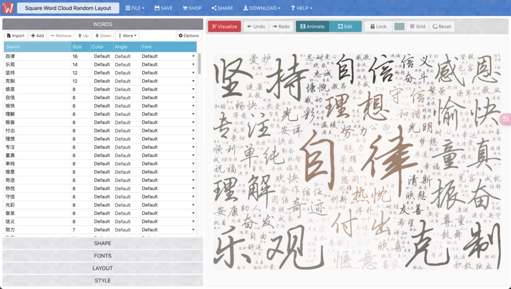
Task: Edit the Square Word Cloud title field
Action: [68, 8]
